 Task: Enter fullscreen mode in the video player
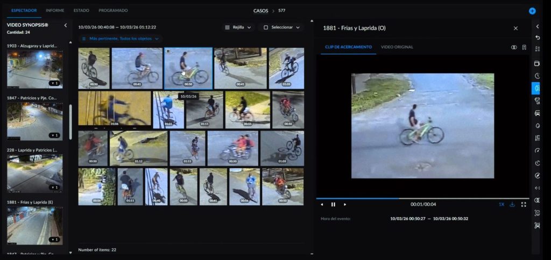524,204
